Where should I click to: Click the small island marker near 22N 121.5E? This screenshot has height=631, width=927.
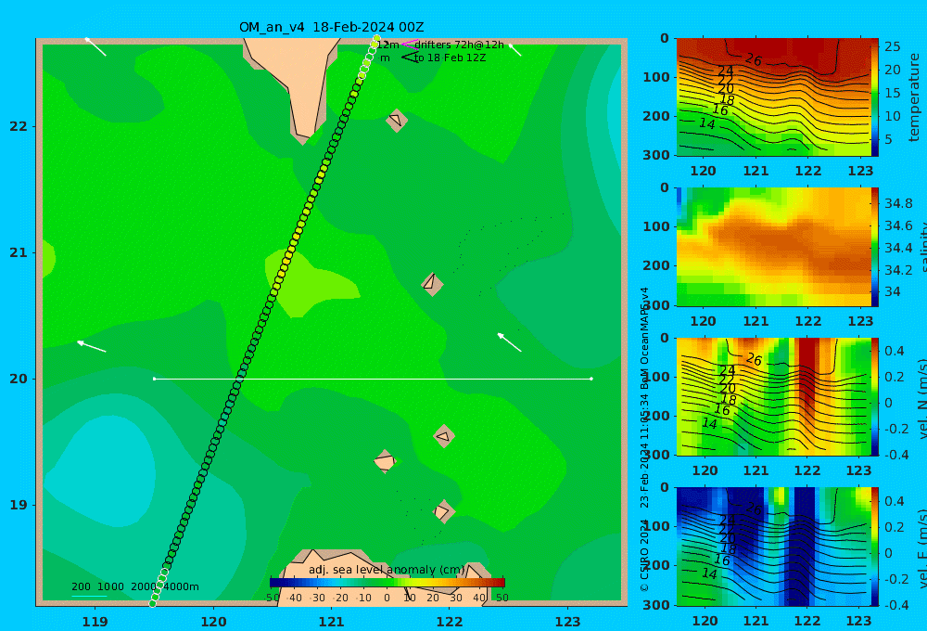pos(396,120)
